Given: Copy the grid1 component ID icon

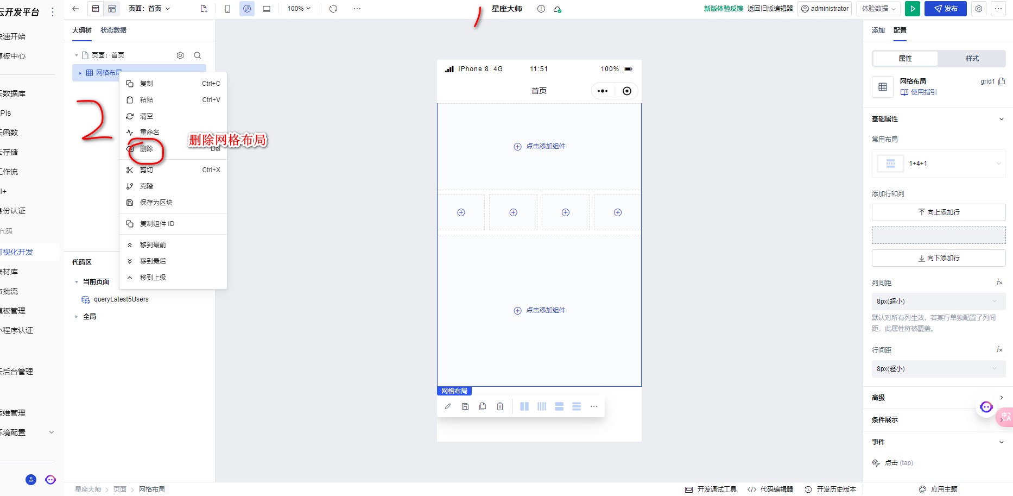Looking at the screenshot, I should [x=1002, y=81].
